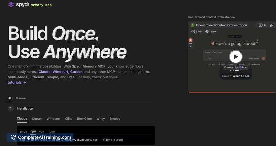Click the Fine-Grained Context Orchestration caption above video
The image size is (276, 146).
pyautogui.click(x=211, y=17)
